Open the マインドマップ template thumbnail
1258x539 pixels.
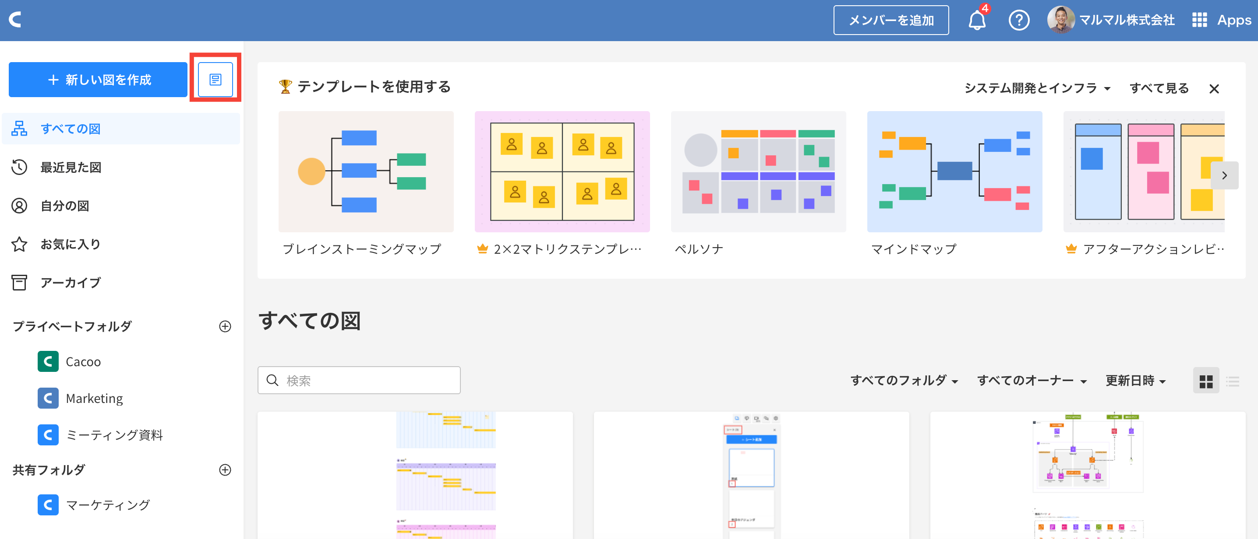tap(955, 171)
